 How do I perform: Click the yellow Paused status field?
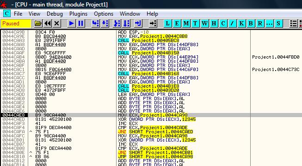coord(16,24)
